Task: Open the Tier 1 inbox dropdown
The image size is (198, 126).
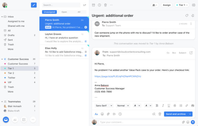Action: click(x=182, y=5)
